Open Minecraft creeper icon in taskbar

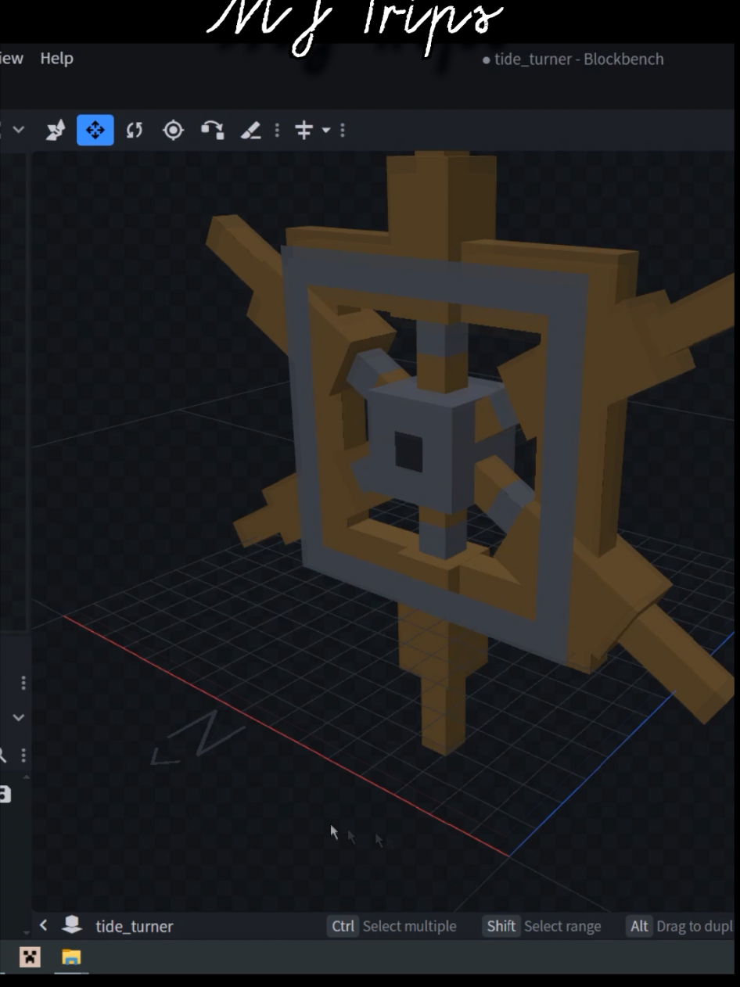click(x=31, y=957)
